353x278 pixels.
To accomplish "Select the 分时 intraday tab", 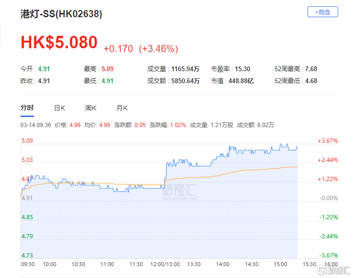I will [27, 108].
